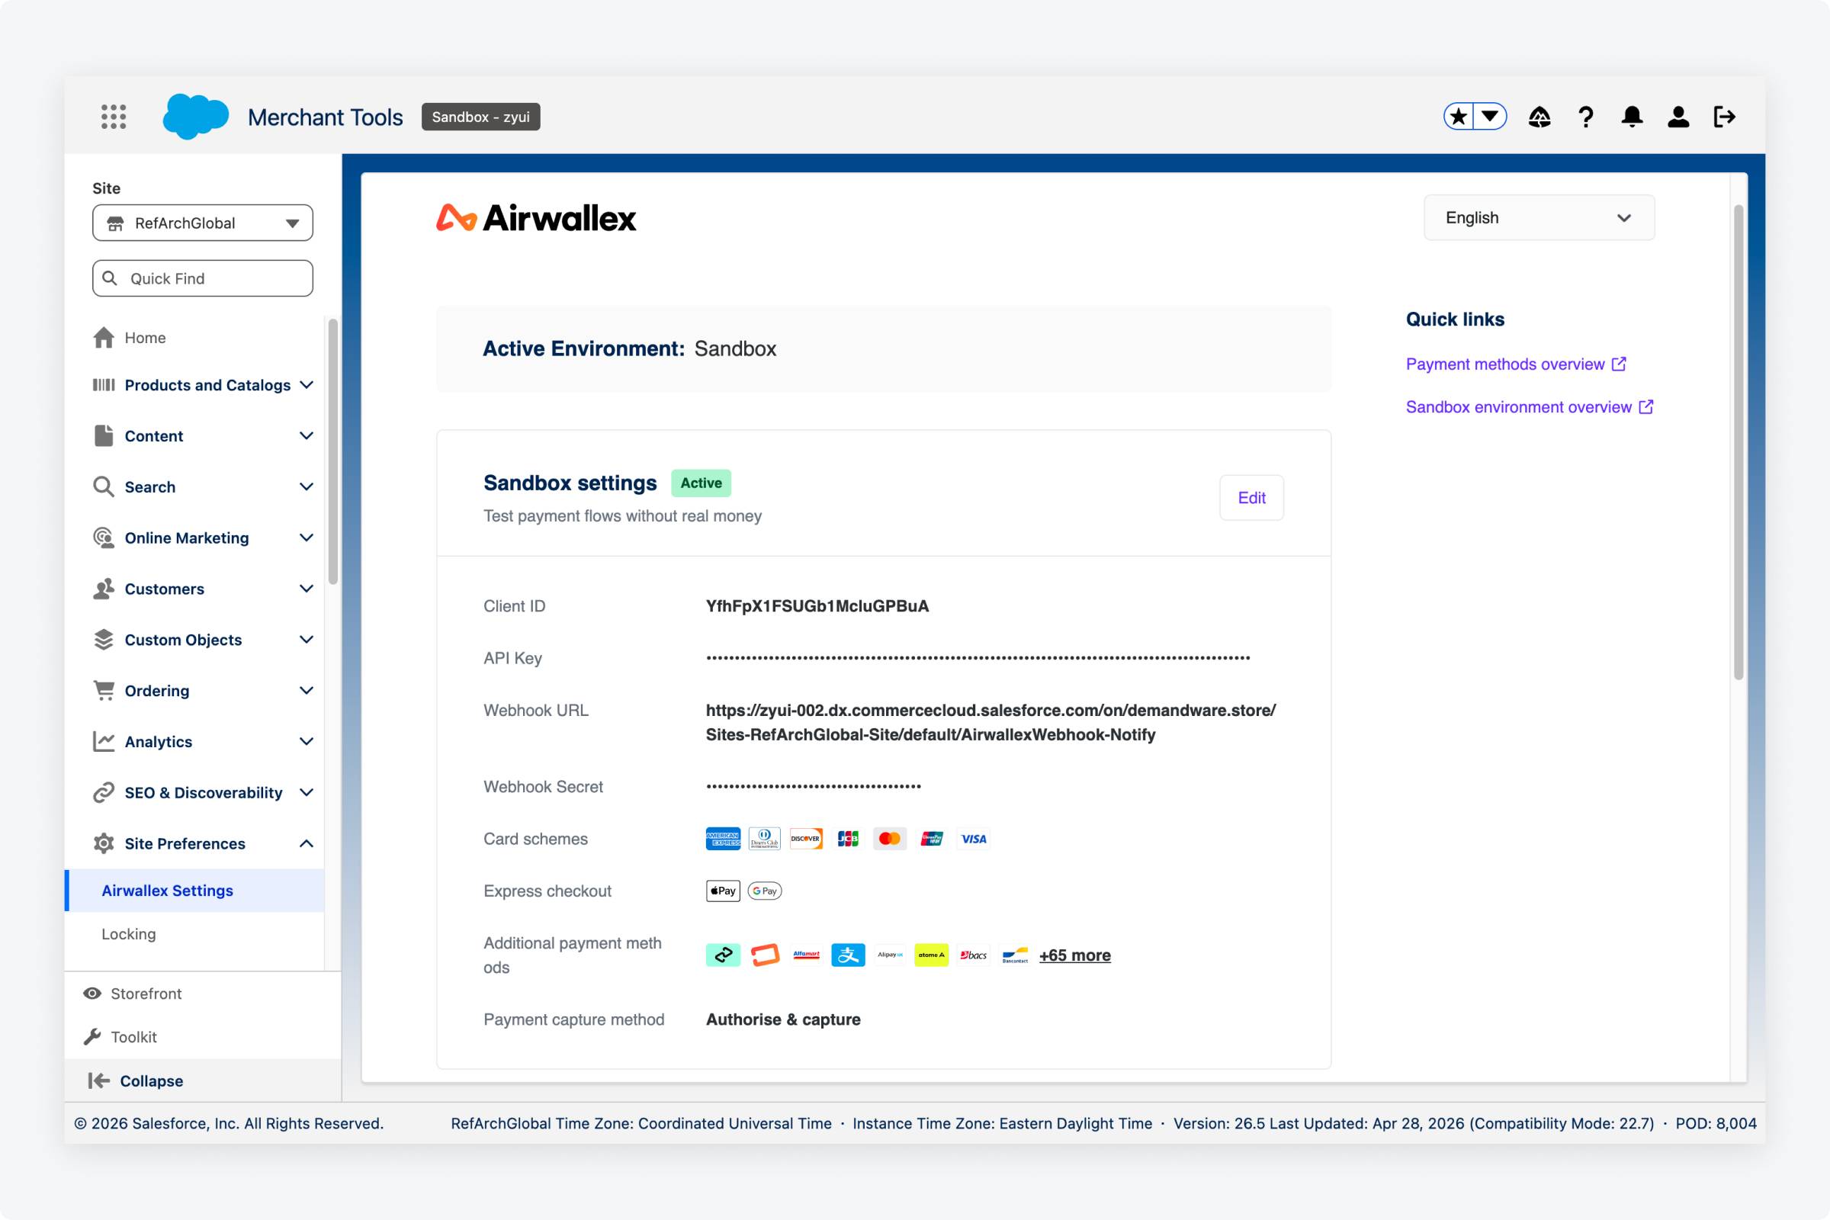This screenshot has width=1830, height=1220.
Task: Expand the Search menu chevron
Action: (307, 487)
